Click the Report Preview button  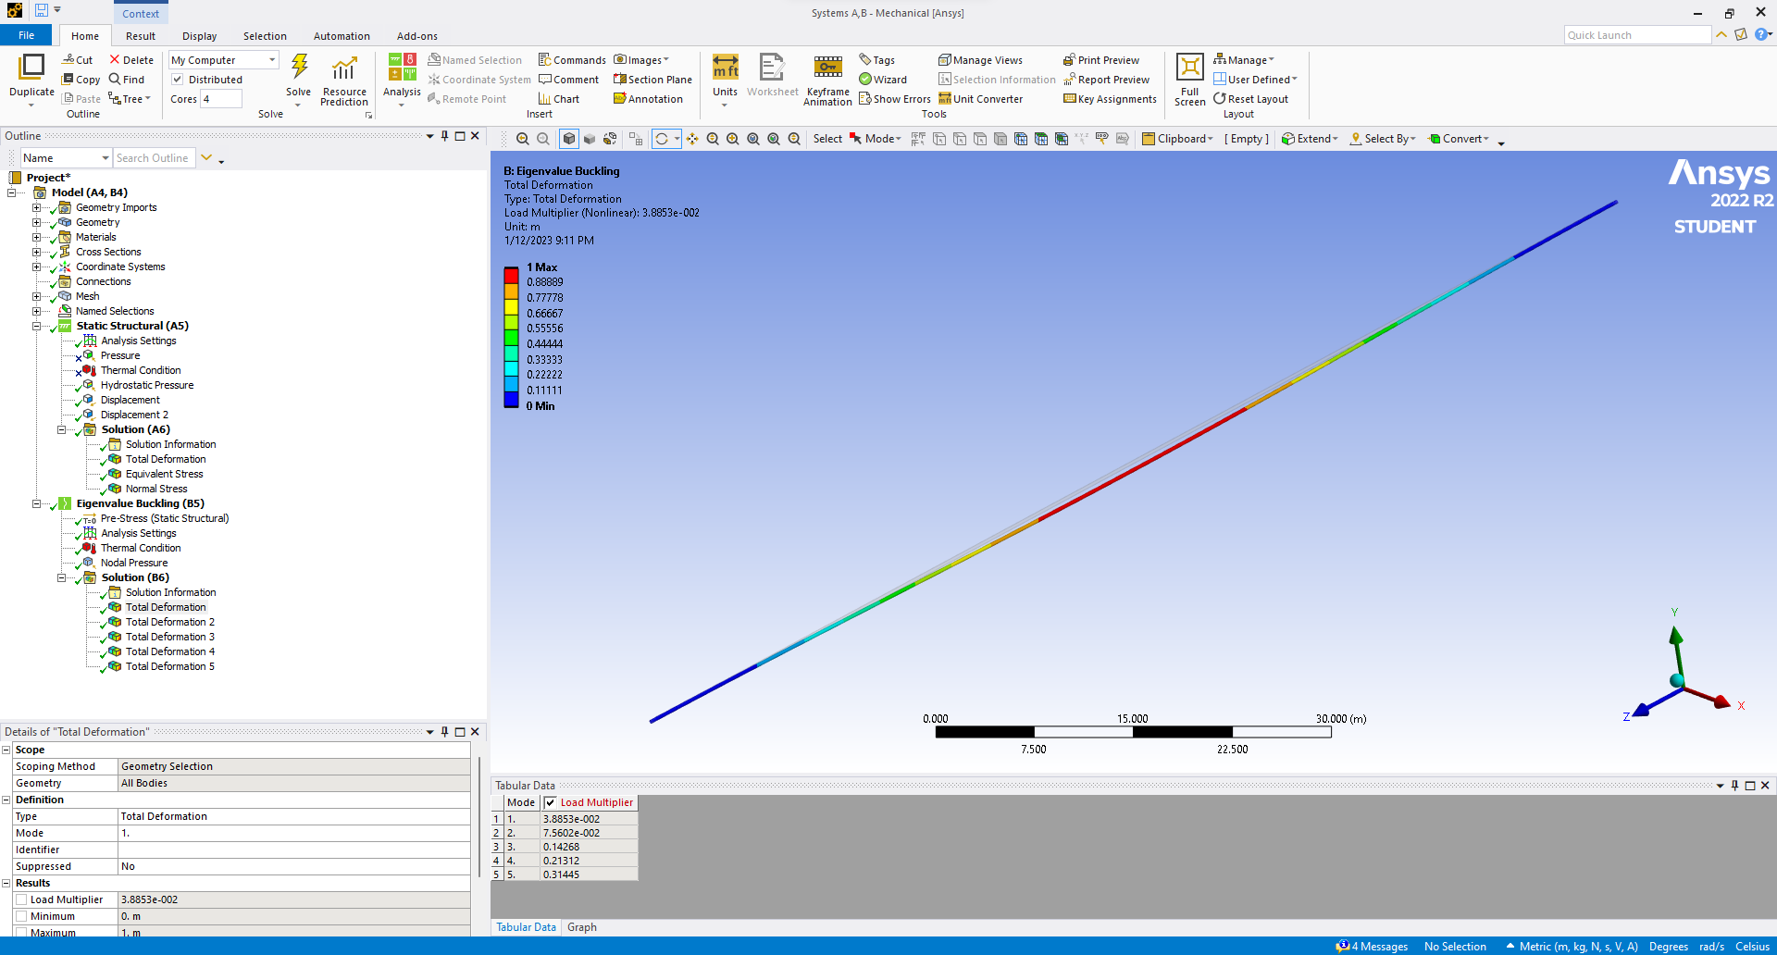1106,80
